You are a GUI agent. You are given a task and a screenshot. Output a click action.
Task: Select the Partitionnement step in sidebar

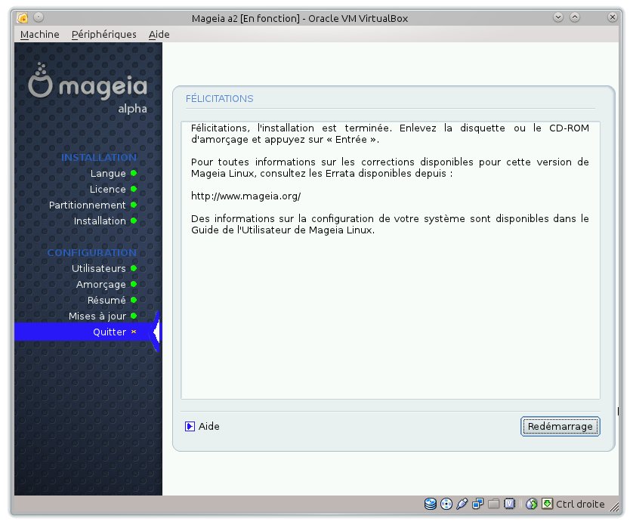87,205
